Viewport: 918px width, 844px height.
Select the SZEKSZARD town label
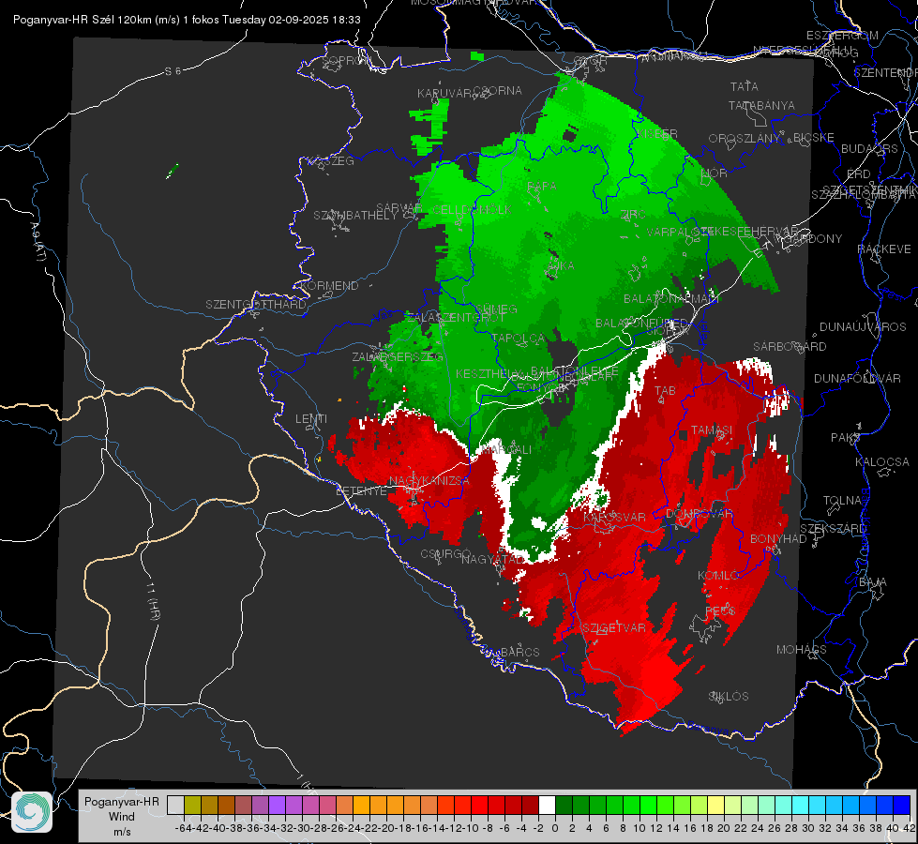tap(833, 529)
